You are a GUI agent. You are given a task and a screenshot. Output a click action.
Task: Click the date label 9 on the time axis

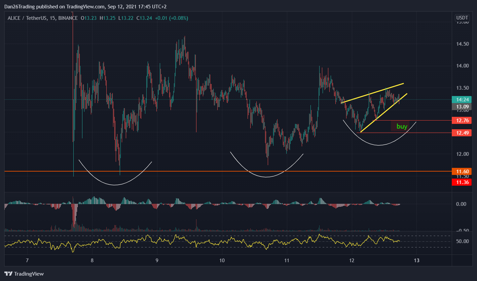(x=157, y=260)
